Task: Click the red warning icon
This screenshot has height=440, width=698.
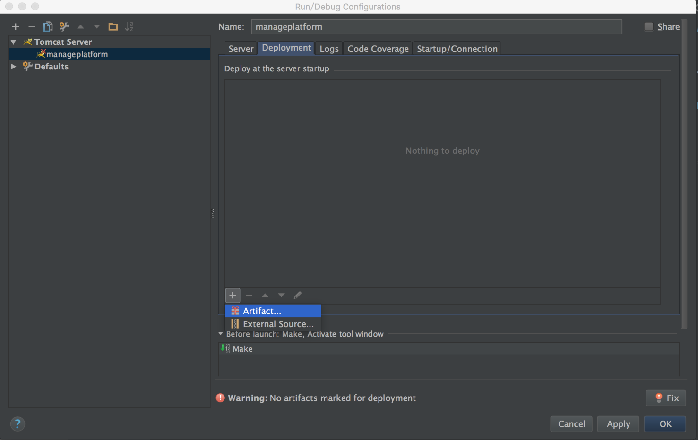Action: tap(220, 398)
